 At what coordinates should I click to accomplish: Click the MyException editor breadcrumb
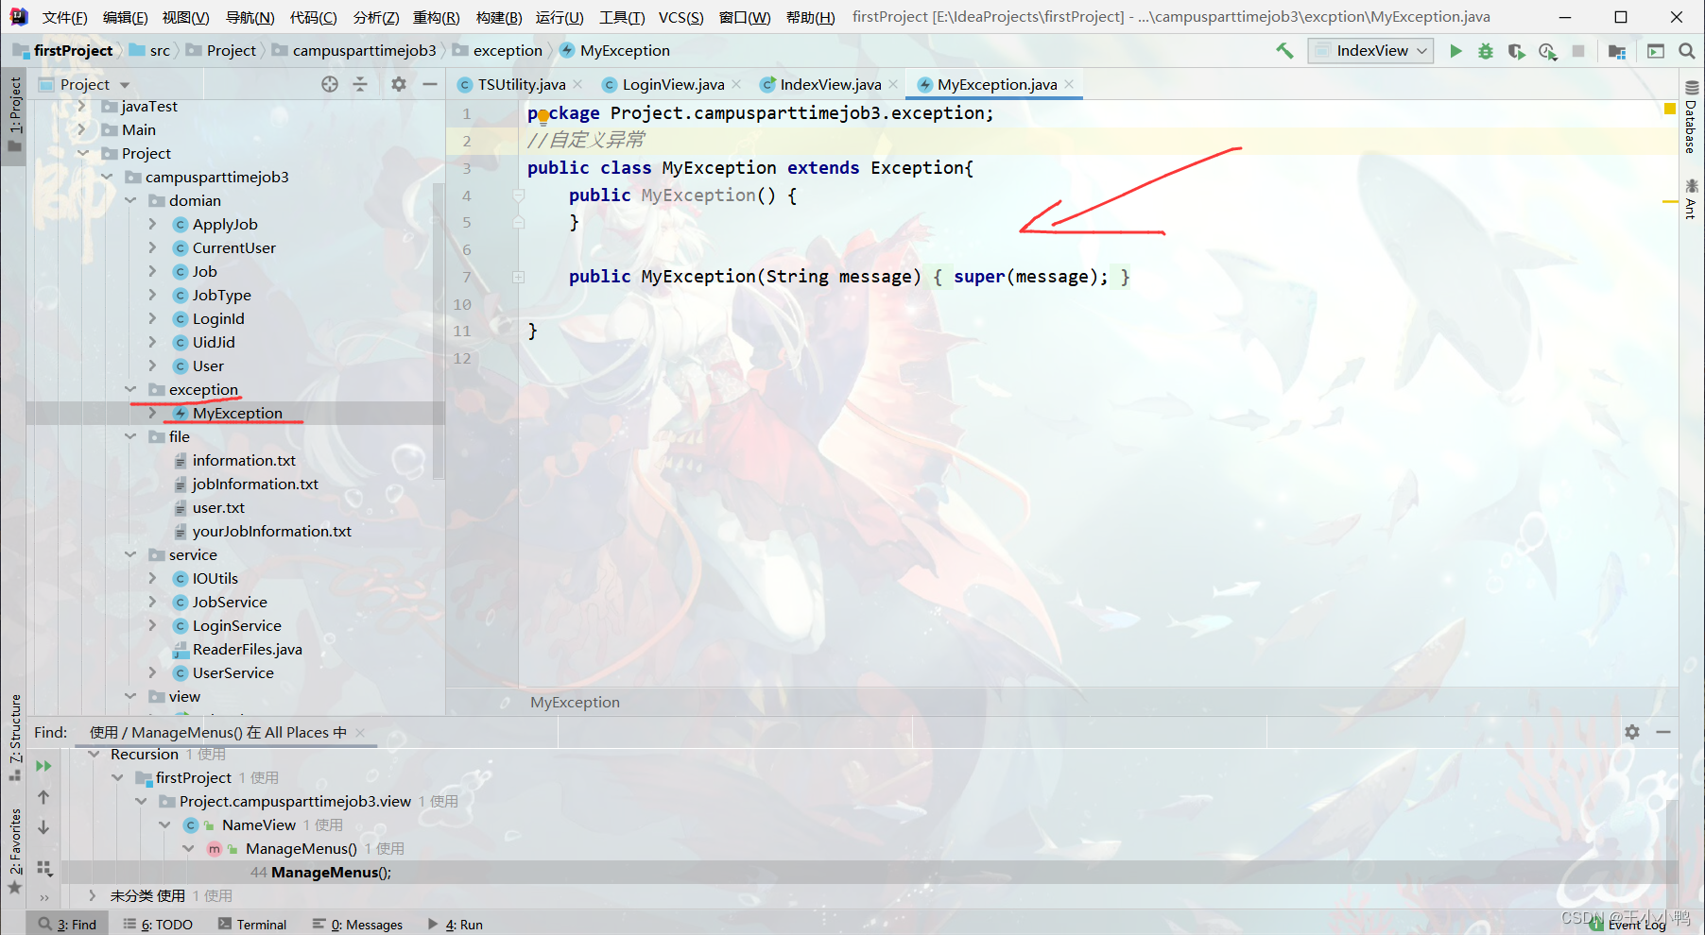[575, 702]
